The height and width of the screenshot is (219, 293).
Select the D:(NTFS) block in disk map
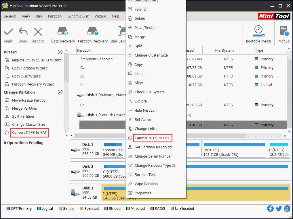click(235, 149)
